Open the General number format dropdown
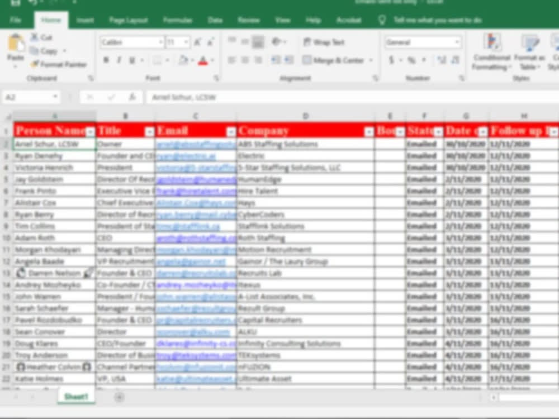Image resolution: width=559 pixels, height=419 pixels. 457,42
